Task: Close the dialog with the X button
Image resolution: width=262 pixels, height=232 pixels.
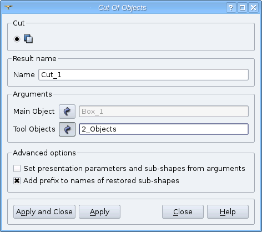Action: point(253,8)
